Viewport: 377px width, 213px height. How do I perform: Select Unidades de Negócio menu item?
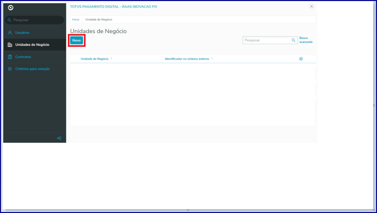[35, 45]
